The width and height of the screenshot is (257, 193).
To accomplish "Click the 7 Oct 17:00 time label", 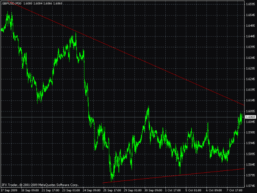I will point(234,191).
